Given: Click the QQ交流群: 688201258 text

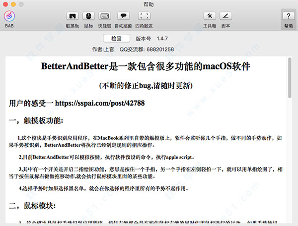Looking at the screenshot, I should coord(147,50).
